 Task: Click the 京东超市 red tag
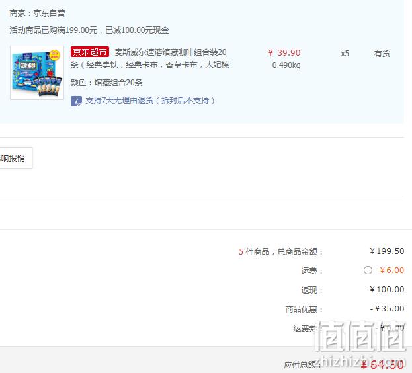(89, 52)
